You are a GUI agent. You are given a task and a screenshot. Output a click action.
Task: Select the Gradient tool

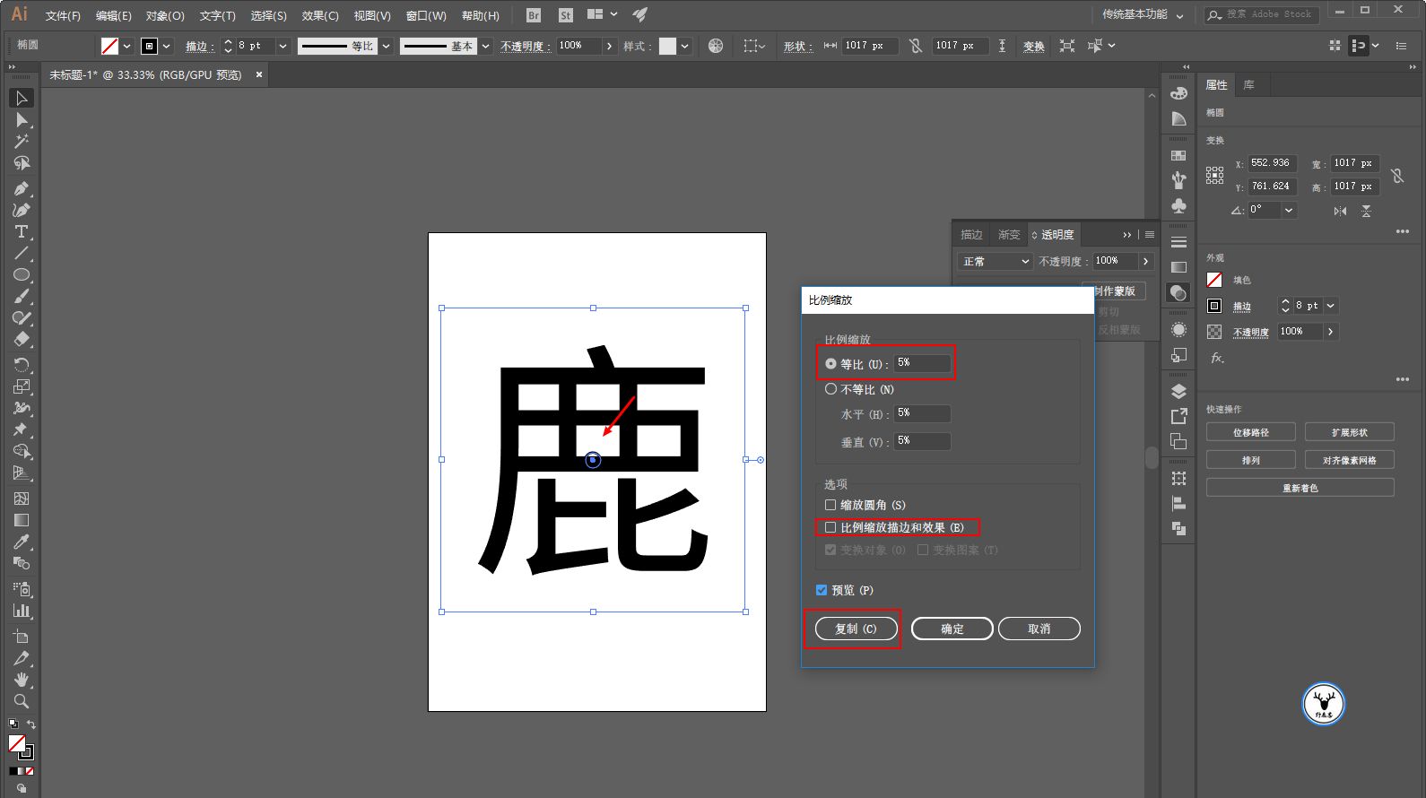(22, 520)
